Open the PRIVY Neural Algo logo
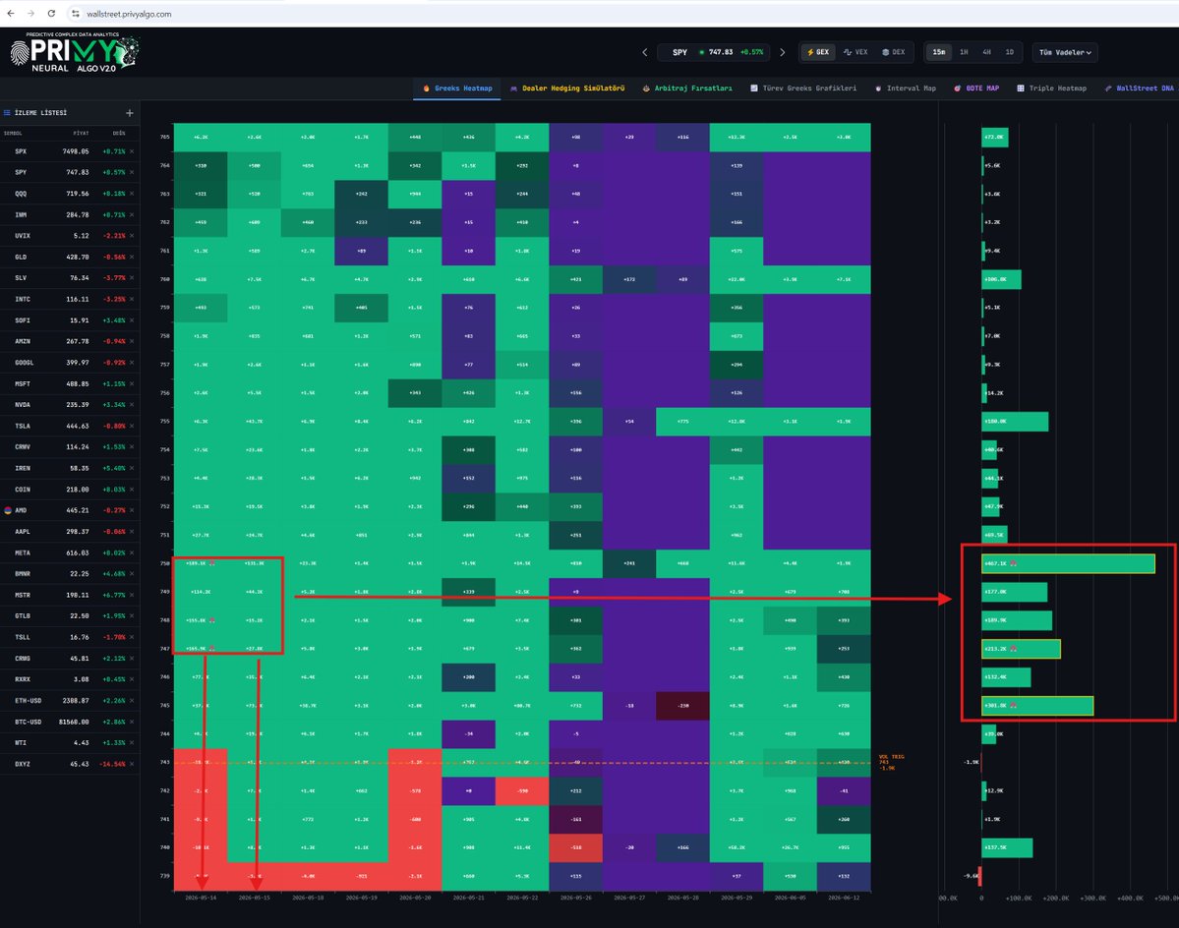Image resolution: width=1179 pixels, height=928 pixels. pyautogui.click(x=74, y=53)
